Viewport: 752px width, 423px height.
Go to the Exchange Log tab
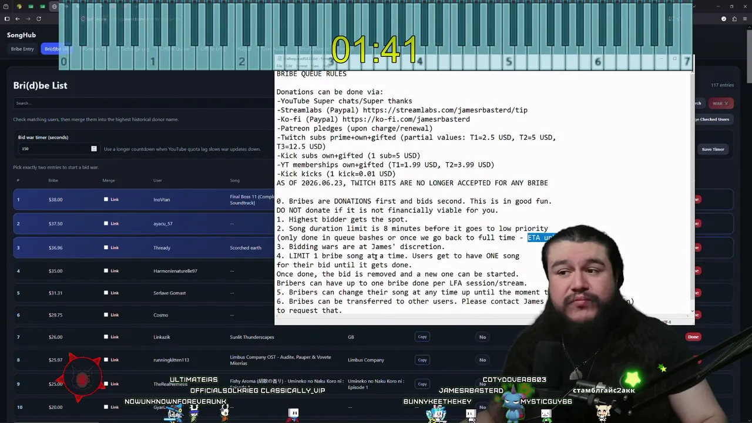135,49
